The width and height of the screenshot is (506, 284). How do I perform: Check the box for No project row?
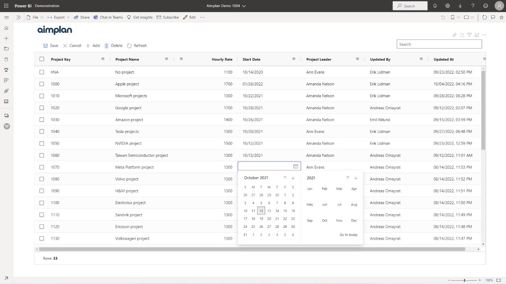click(x=42, y=72)
